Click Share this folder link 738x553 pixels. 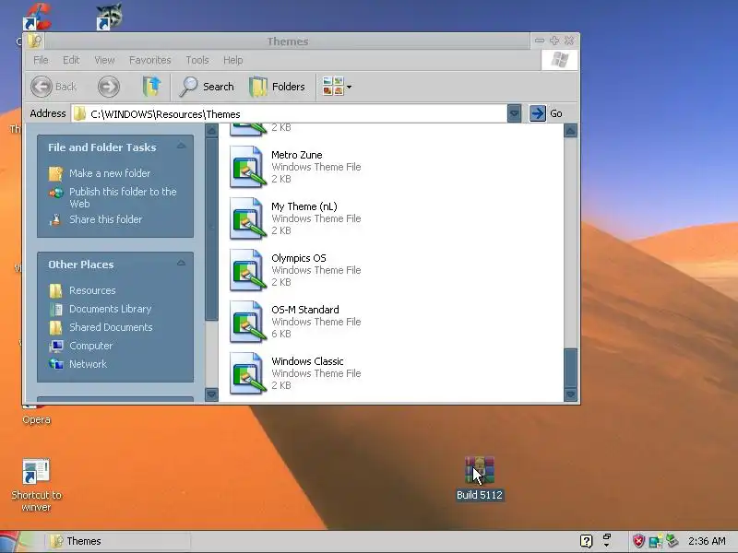[105, 219]
